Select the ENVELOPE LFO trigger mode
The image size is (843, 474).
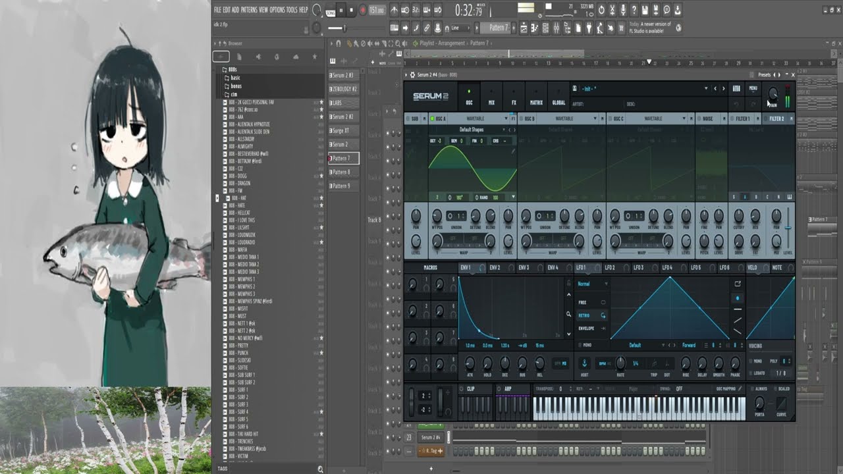pyautogui.click(x=592, y=329)
